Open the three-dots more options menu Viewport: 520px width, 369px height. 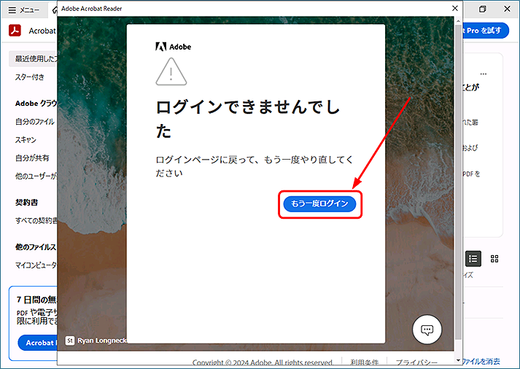pos(484,74)
